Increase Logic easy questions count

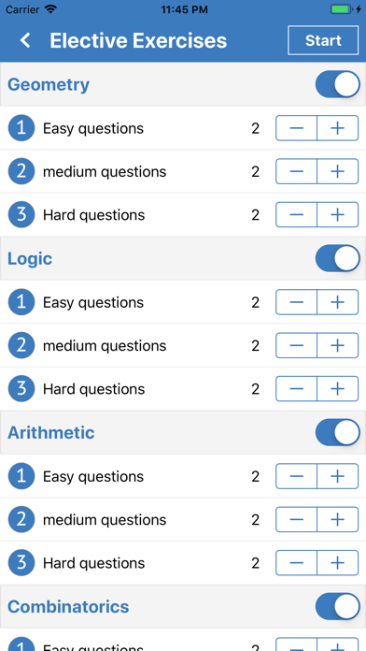[x=338, y=302]
